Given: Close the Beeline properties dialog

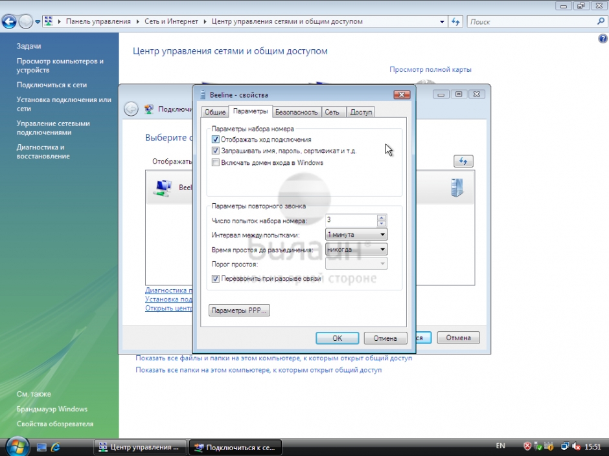Looking at the screenshot, I should (402, 94).
